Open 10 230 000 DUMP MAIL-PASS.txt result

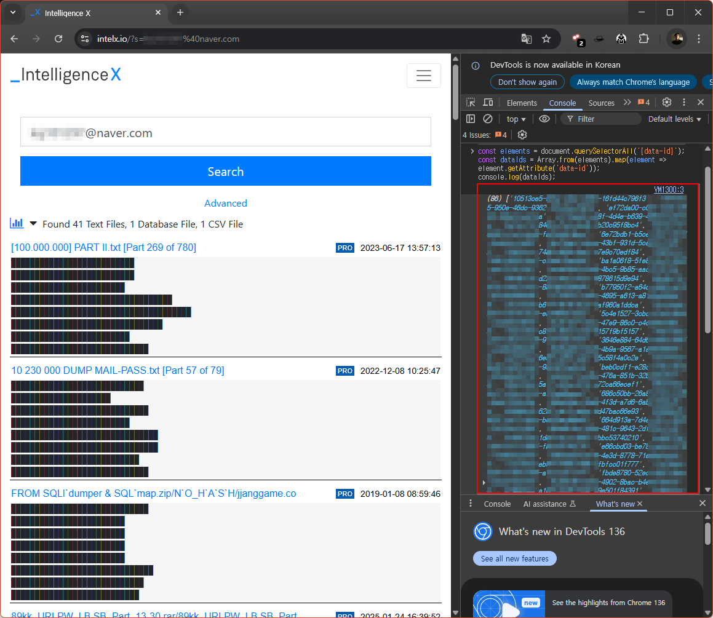tap(118, 370)
